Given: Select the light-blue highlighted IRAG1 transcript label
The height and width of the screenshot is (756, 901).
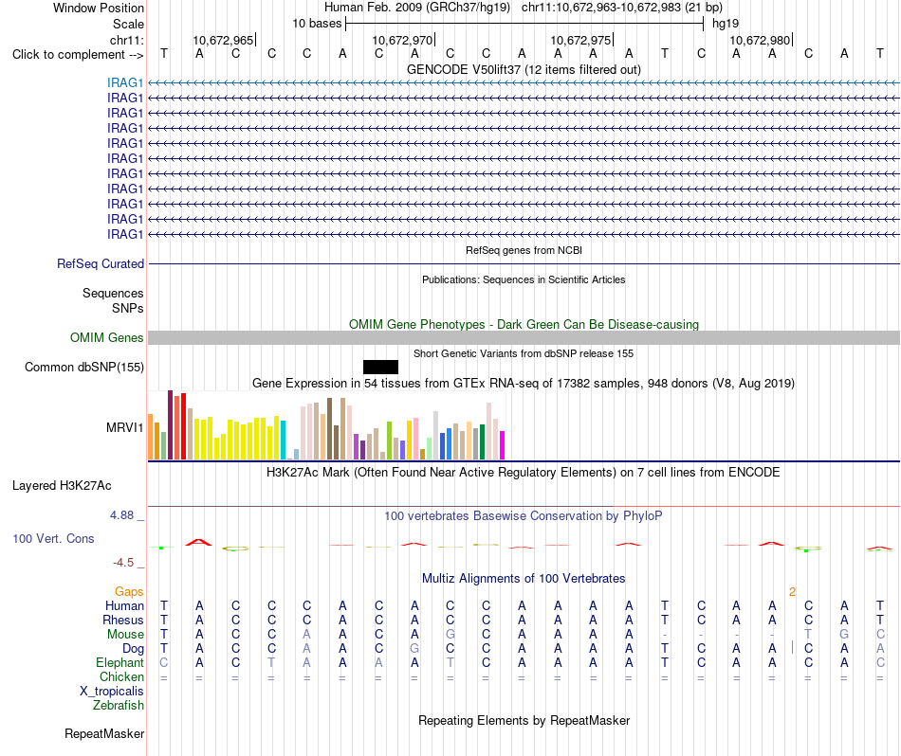Looking at the screenshot, I should pyautogui.click(x=124, y=82).
